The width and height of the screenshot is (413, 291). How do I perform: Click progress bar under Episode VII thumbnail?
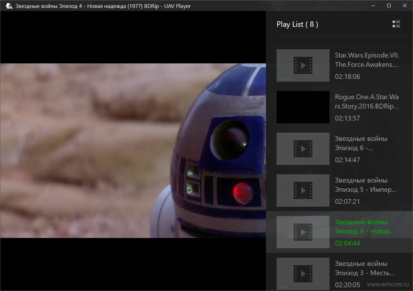303,79
